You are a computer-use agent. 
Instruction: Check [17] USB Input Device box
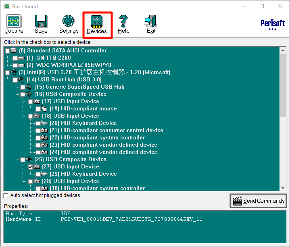point(31,102)
